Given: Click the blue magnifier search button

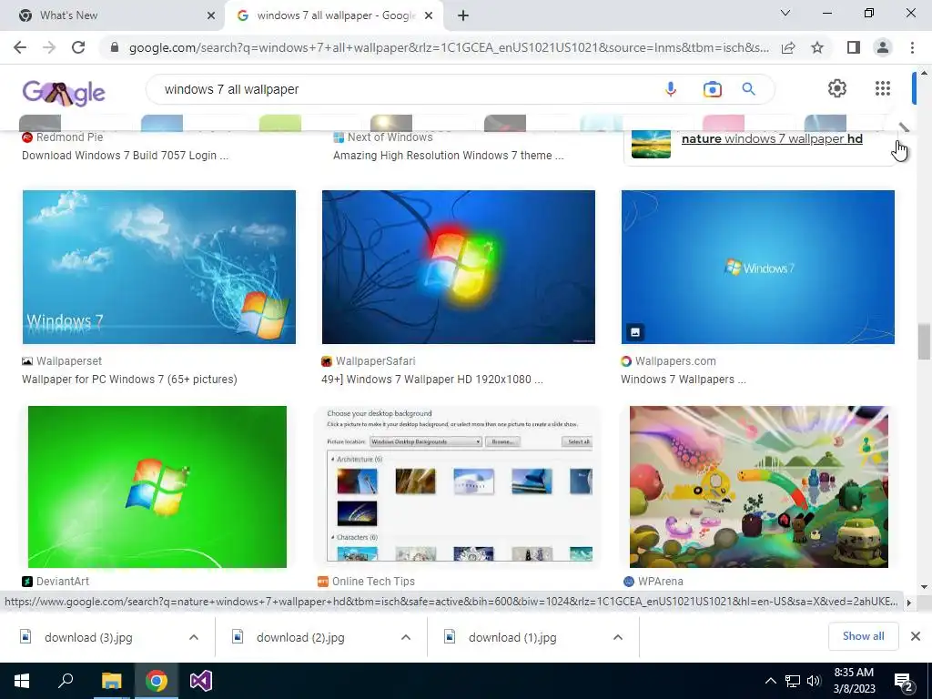Looking at the screenshot, I should (748, 89).
